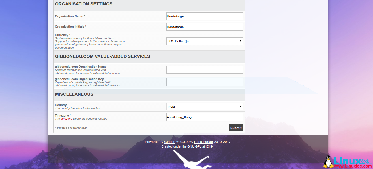Open the Country dropdown showing India
This screenshot has width=373, height=169.
240,106
